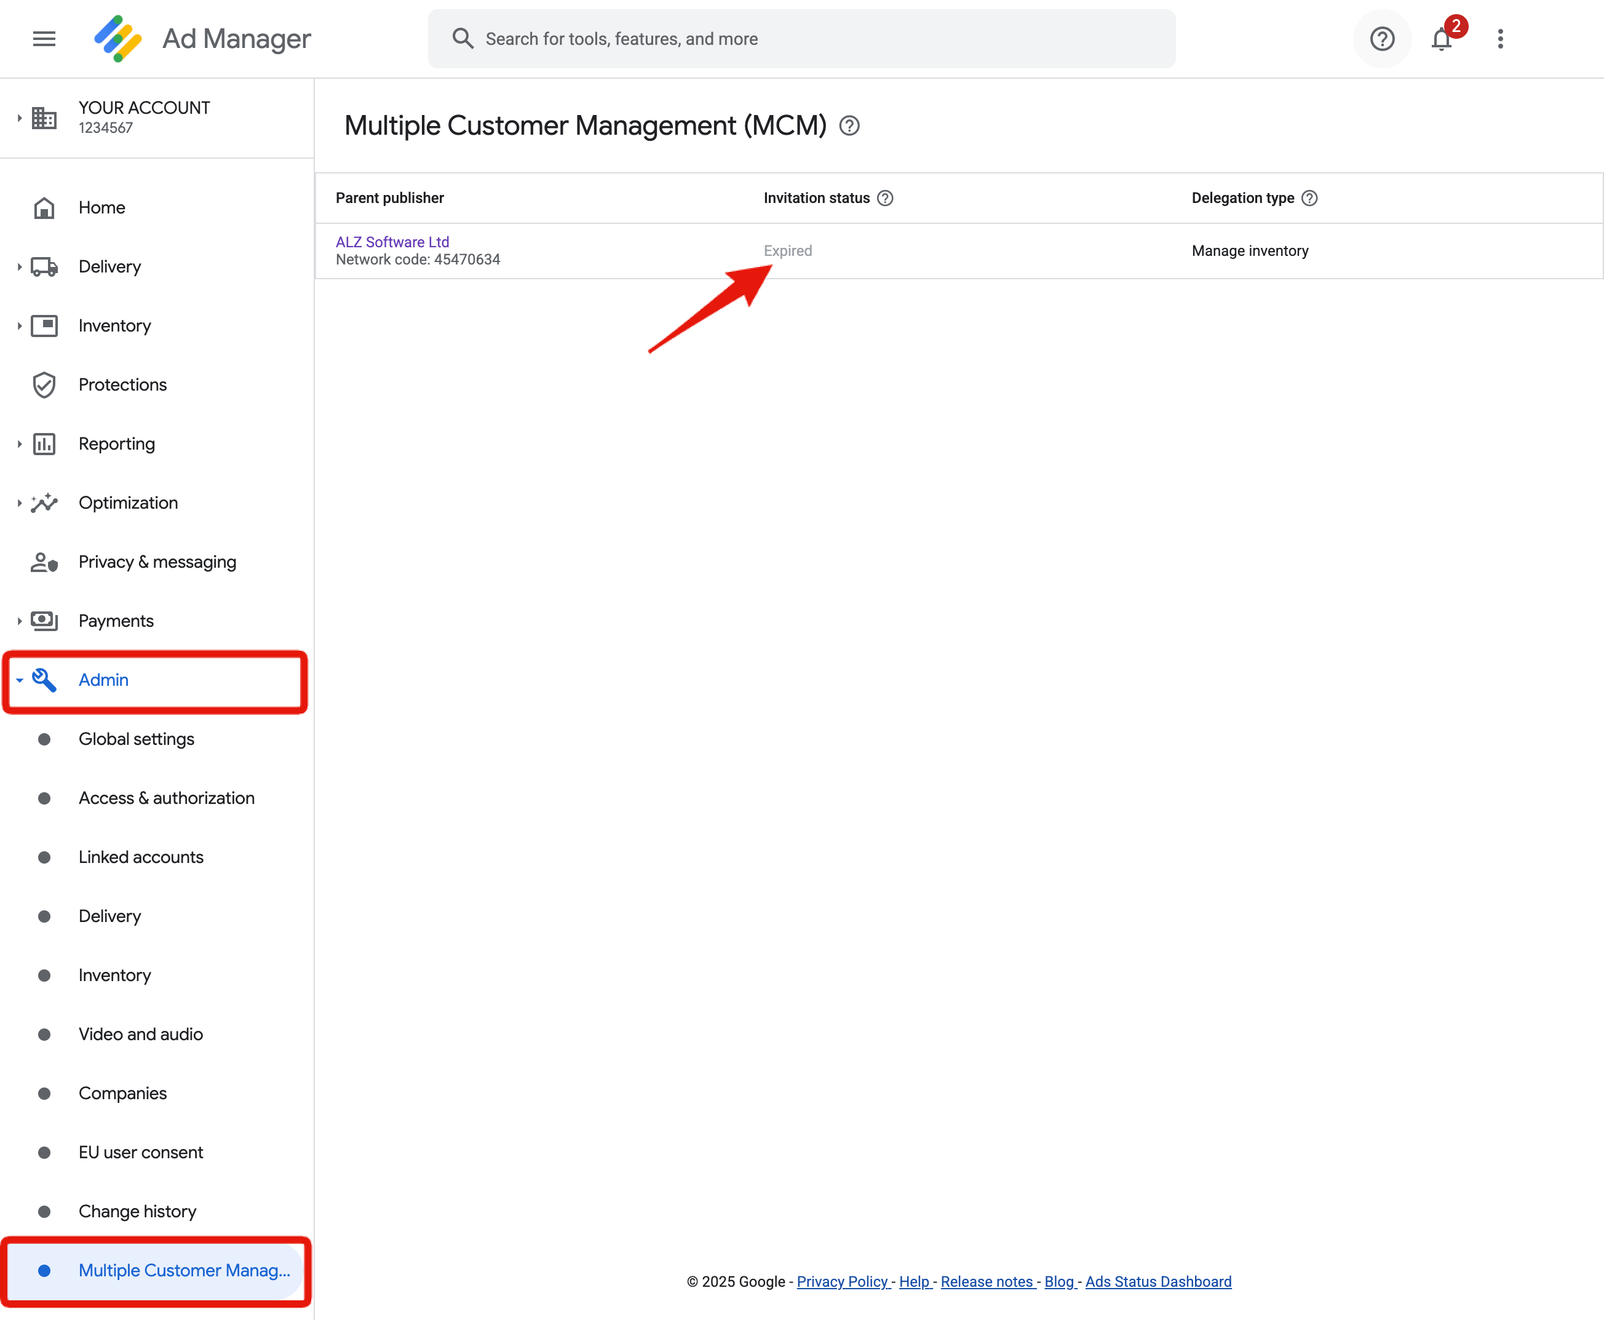
Task: Click the Payments money icon
Action: (x=44, y=621)
